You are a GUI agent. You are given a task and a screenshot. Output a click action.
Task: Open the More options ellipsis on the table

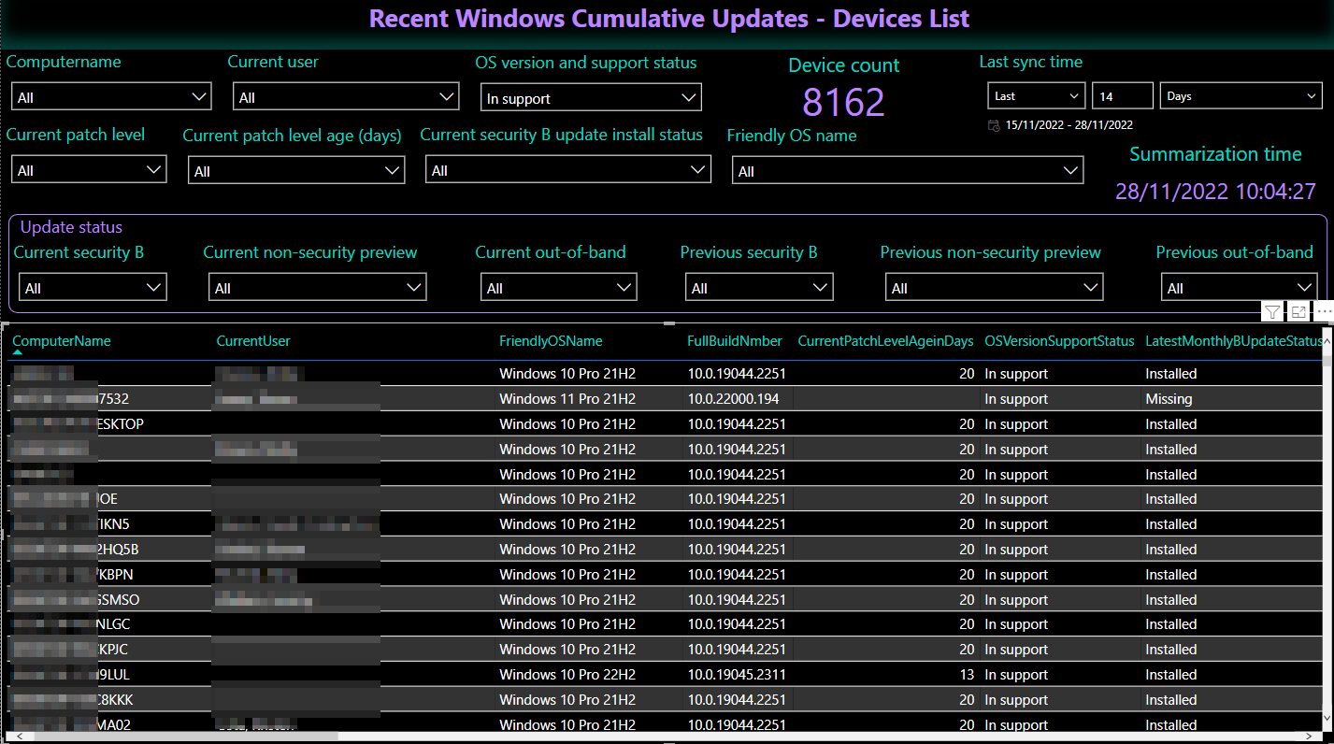click(x=1323, y=312)
